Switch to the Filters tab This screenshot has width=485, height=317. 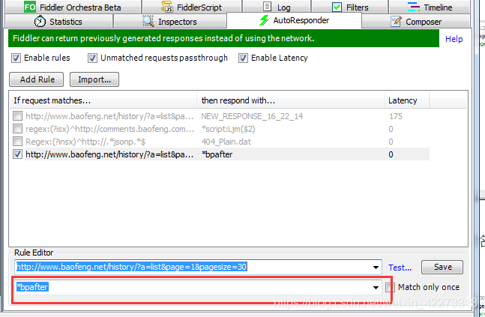click(x=349, y=7)
